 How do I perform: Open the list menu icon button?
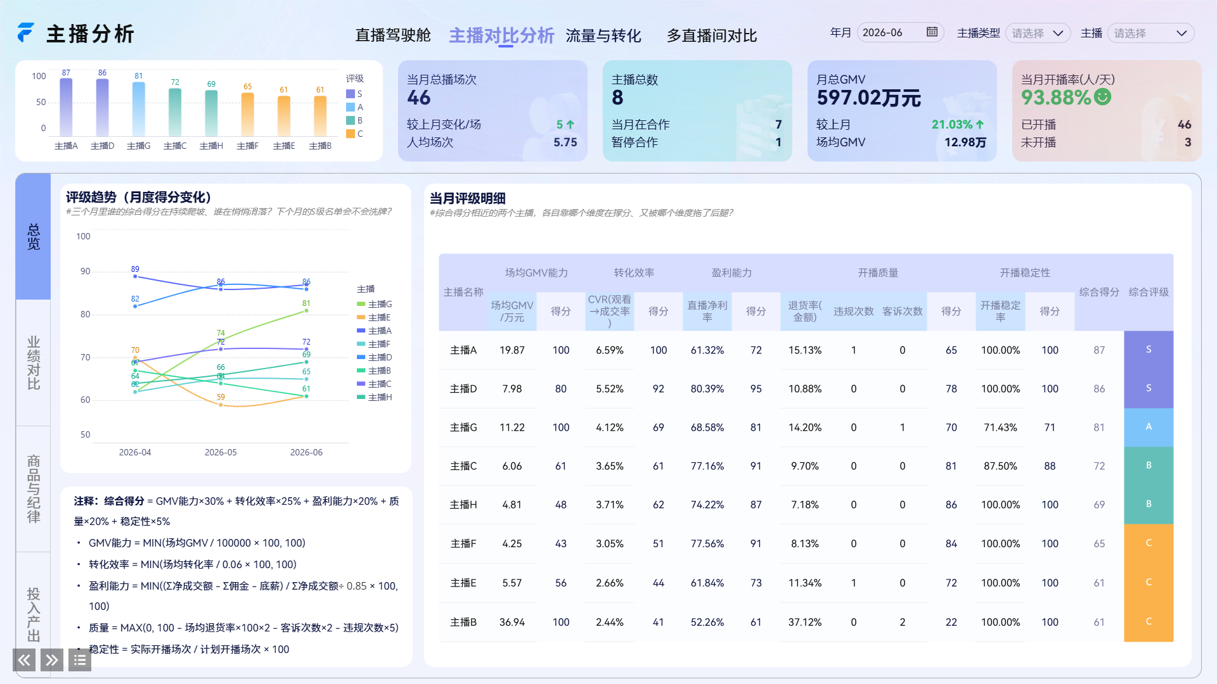click(x=80, y=661)
